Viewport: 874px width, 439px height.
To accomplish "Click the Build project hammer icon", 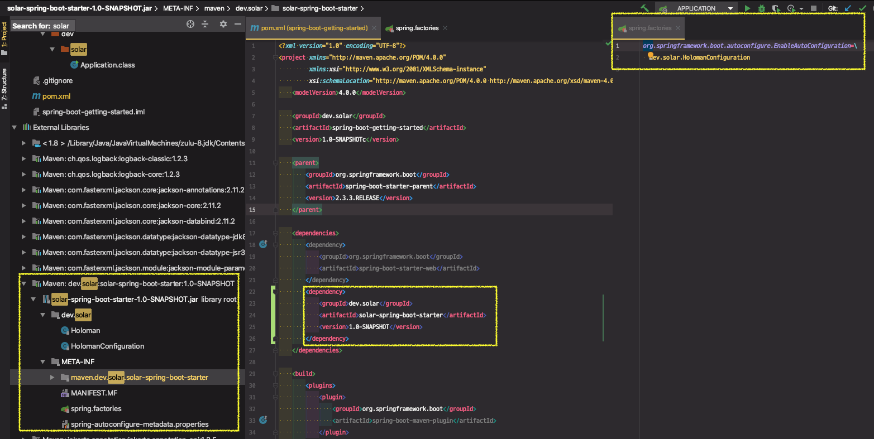I will click(x=644, y=8).
